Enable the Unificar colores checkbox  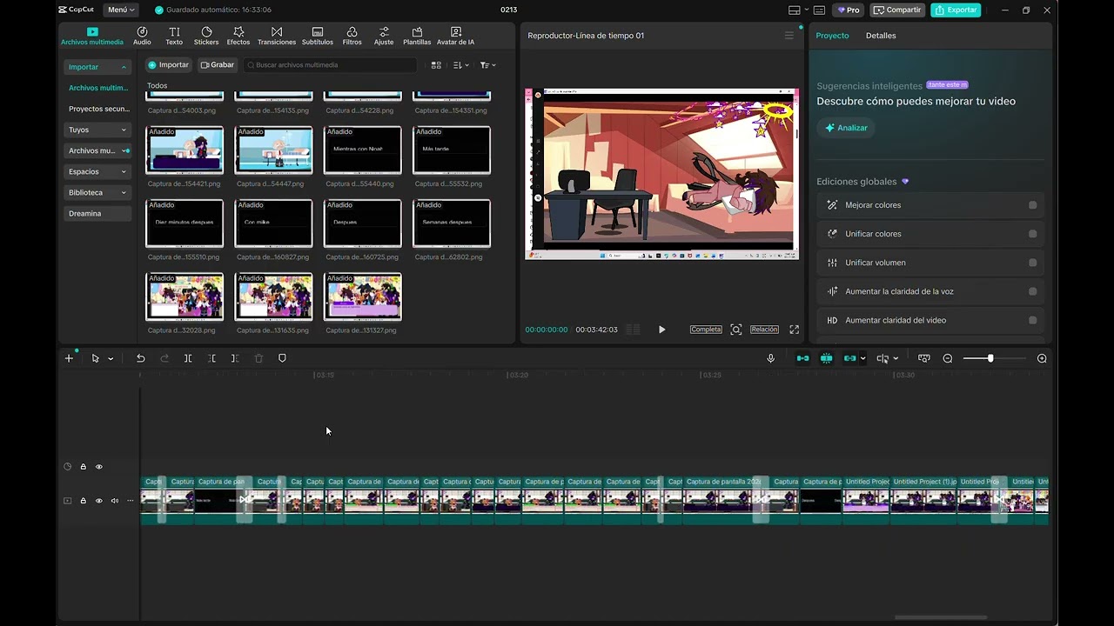1033,234
